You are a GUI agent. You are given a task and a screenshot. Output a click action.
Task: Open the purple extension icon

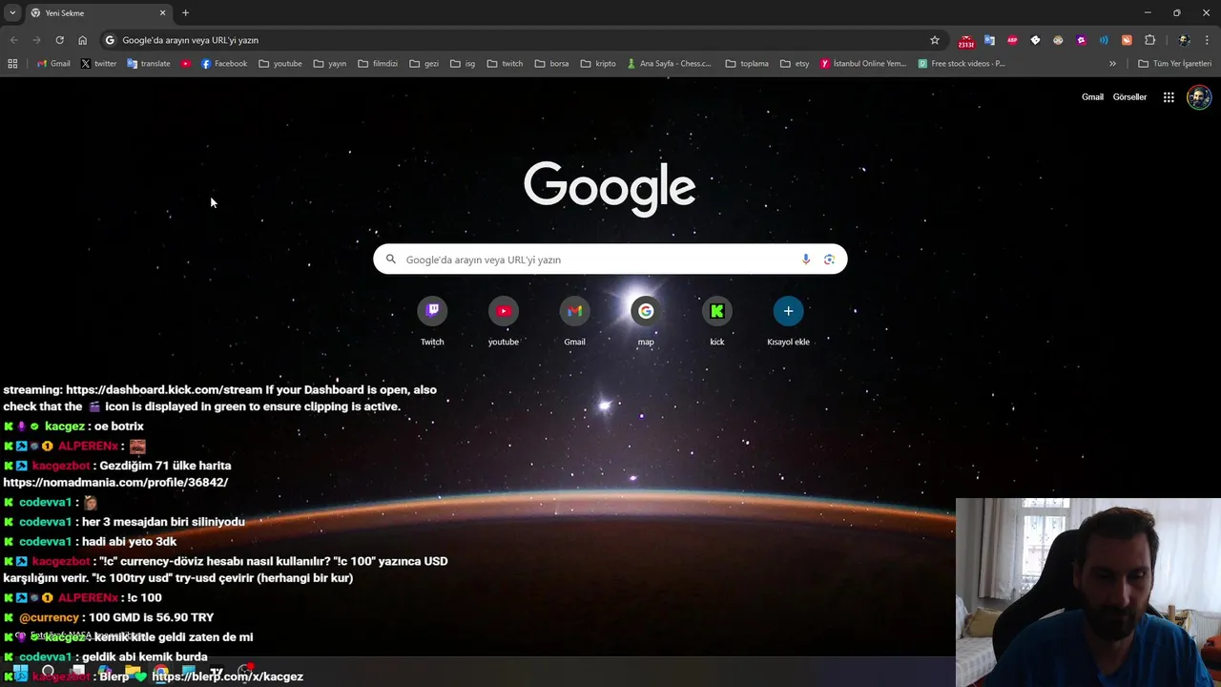pyautogui.click(x=1081, y=40)
